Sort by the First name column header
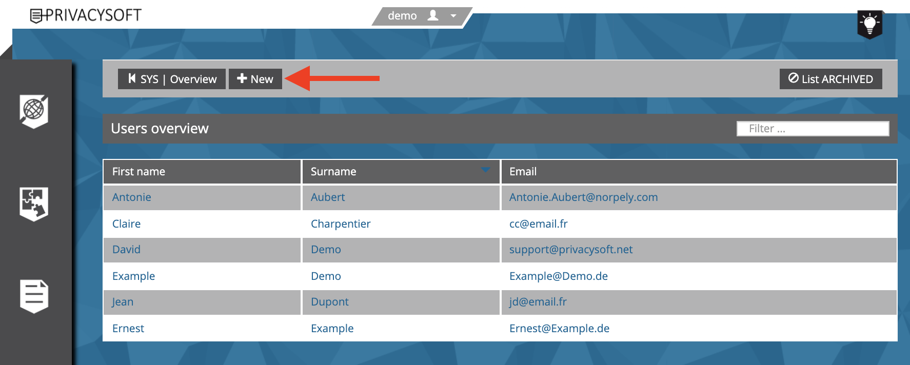This screenshot has height=365, width=910. point(202,172)
